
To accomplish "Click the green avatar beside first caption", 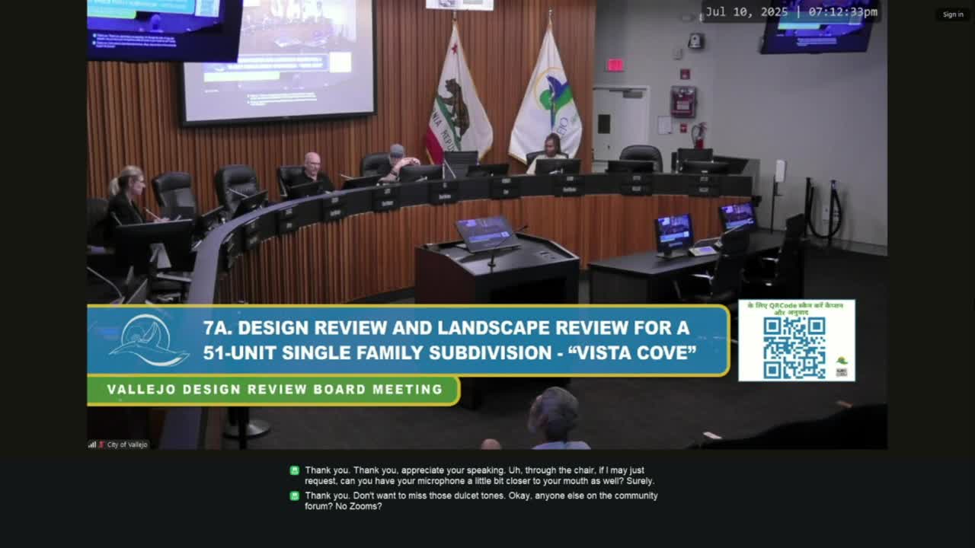I will click(x=294, y=470).
